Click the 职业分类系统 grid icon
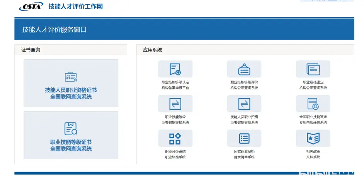Screen dimensions: 364x178 click(x=175, y=138)
